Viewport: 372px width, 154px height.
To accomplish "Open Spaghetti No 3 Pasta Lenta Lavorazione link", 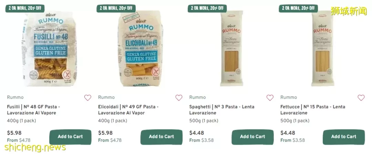I will (221, 110).
